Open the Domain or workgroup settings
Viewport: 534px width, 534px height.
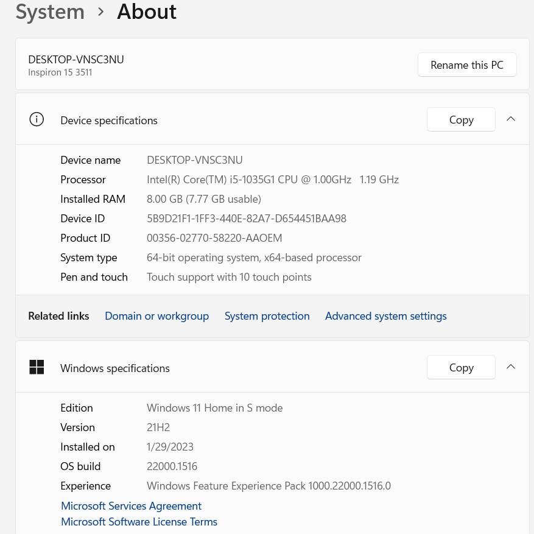click(x=156, y=315)
